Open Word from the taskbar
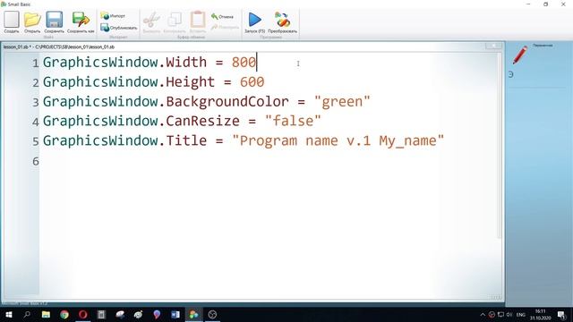The image size is (573, 322). point(175,314)
